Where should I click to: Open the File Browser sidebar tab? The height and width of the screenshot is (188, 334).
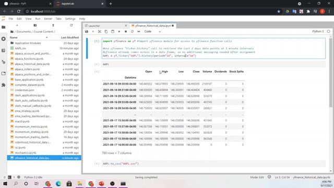(4, 27)
